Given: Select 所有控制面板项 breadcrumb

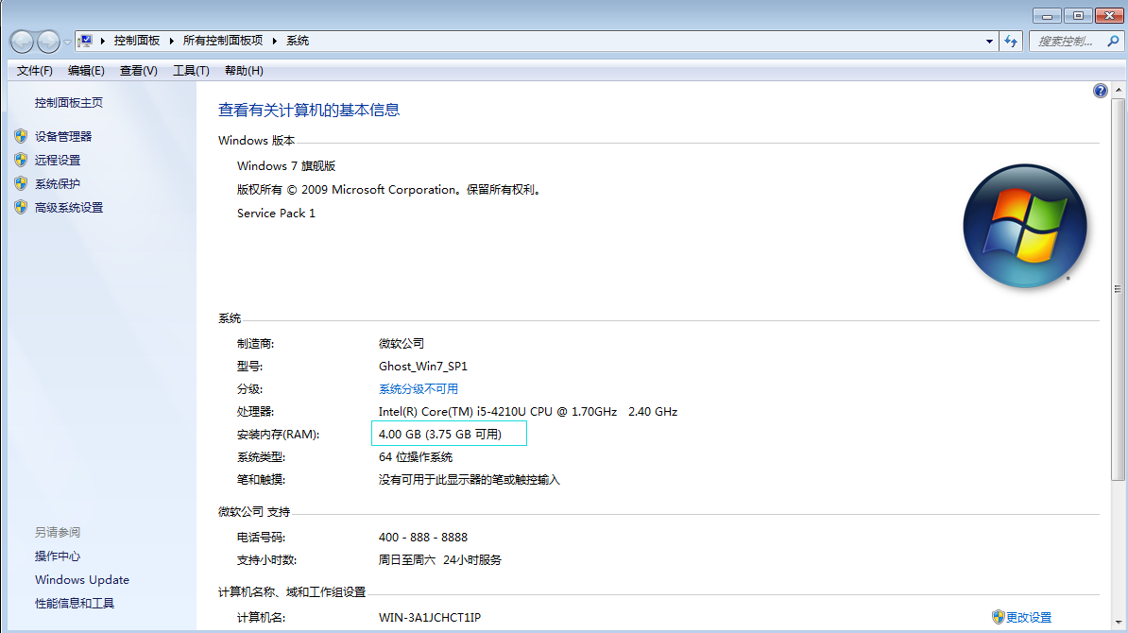Looking at the screenshot, I should pos(223,41).
